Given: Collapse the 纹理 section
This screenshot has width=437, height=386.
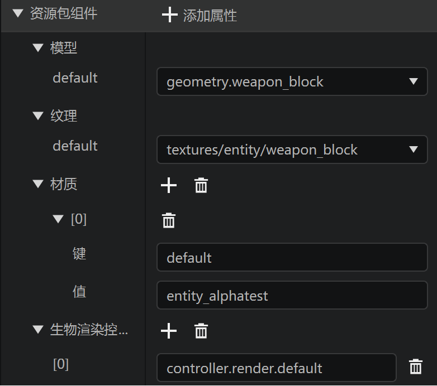Looking at the screenshot, I should pos(38,115).
